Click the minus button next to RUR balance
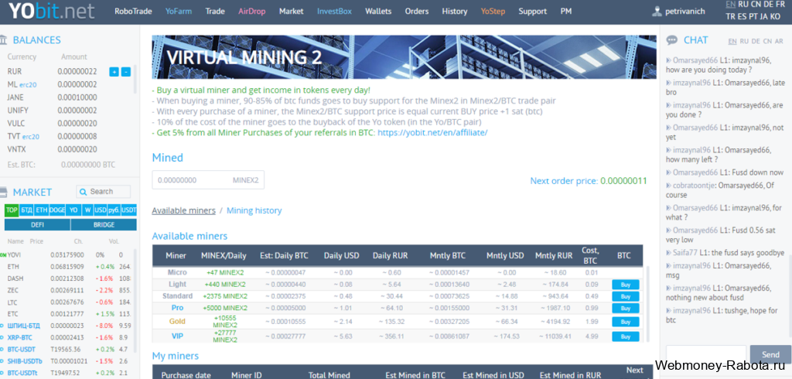Image resolution: width=792 pixels, height=379 pixels. click(x=126, y=72)
